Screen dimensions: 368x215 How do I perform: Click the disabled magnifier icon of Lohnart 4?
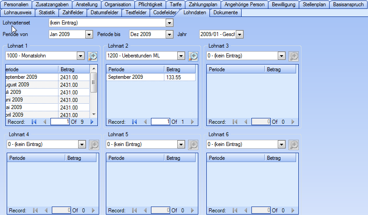(x=94, y=145)
